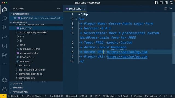The image size is (175, 98).
Task: Click the 'Version: 0.0.1' comment text
Action: pyautogui.click(x=97, y=28)
